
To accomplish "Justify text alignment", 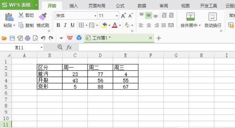I will (x=164, y=25).
